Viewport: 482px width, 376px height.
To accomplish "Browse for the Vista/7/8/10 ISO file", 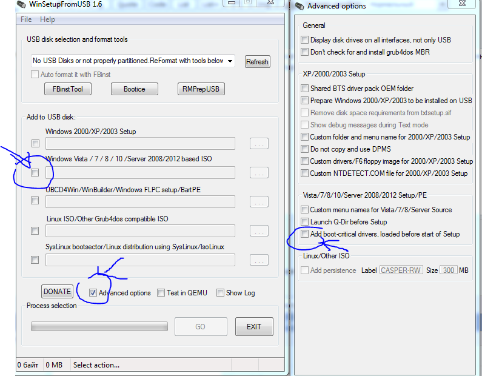I will tap(259, 172).
